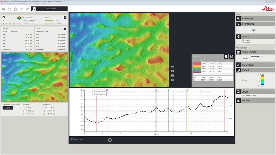Viewport: 276px width, 155px height.
Task: Toggle the AUTO step height button
Action: point(8,108)
